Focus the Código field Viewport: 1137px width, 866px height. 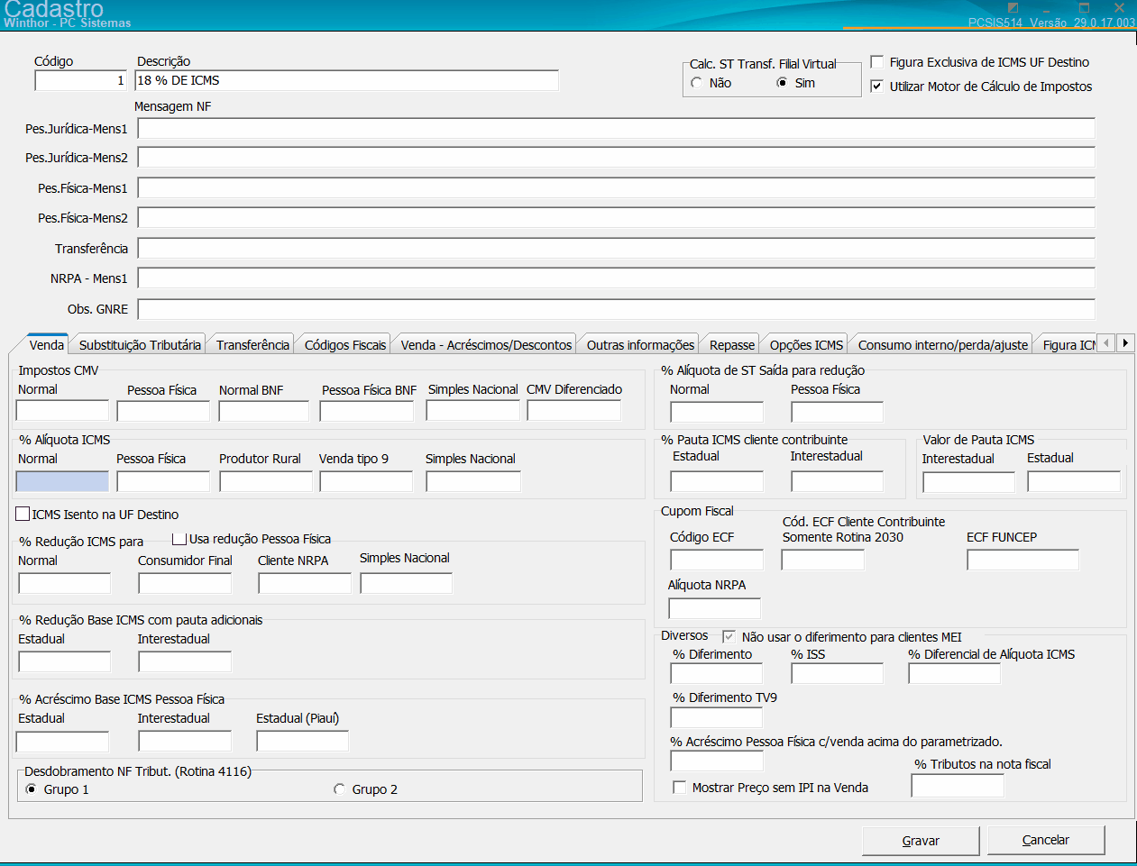coord(81,81)
